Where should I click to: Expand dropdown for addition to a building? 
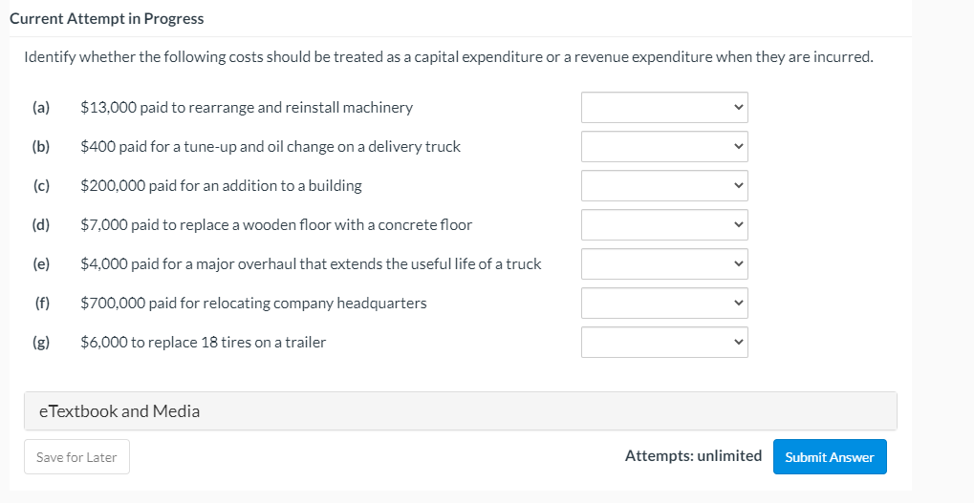click(x=664, y=185)
